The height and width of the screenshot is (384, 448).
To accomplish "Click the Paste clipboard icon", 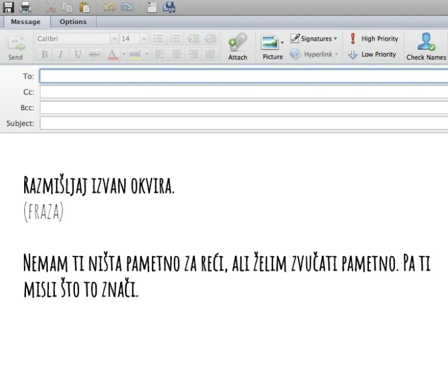I will (85, 7).
